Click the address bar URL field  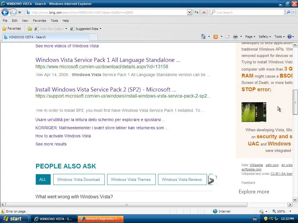(x=107, y=12)
